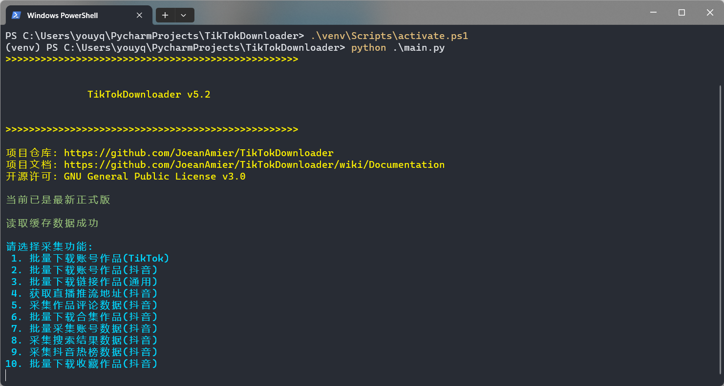
Task: Open the TikTokDownloader project repository link
Action: [198, 153]
